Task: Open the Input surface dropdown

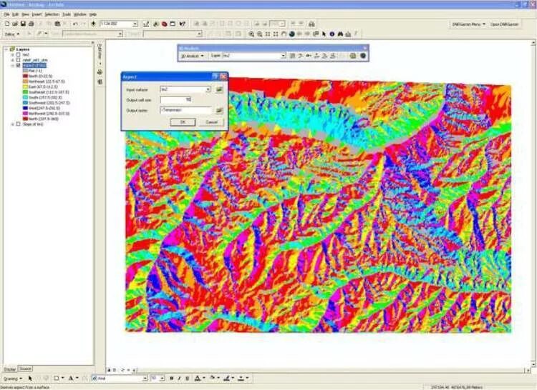Action: click(x=208, y=89)
